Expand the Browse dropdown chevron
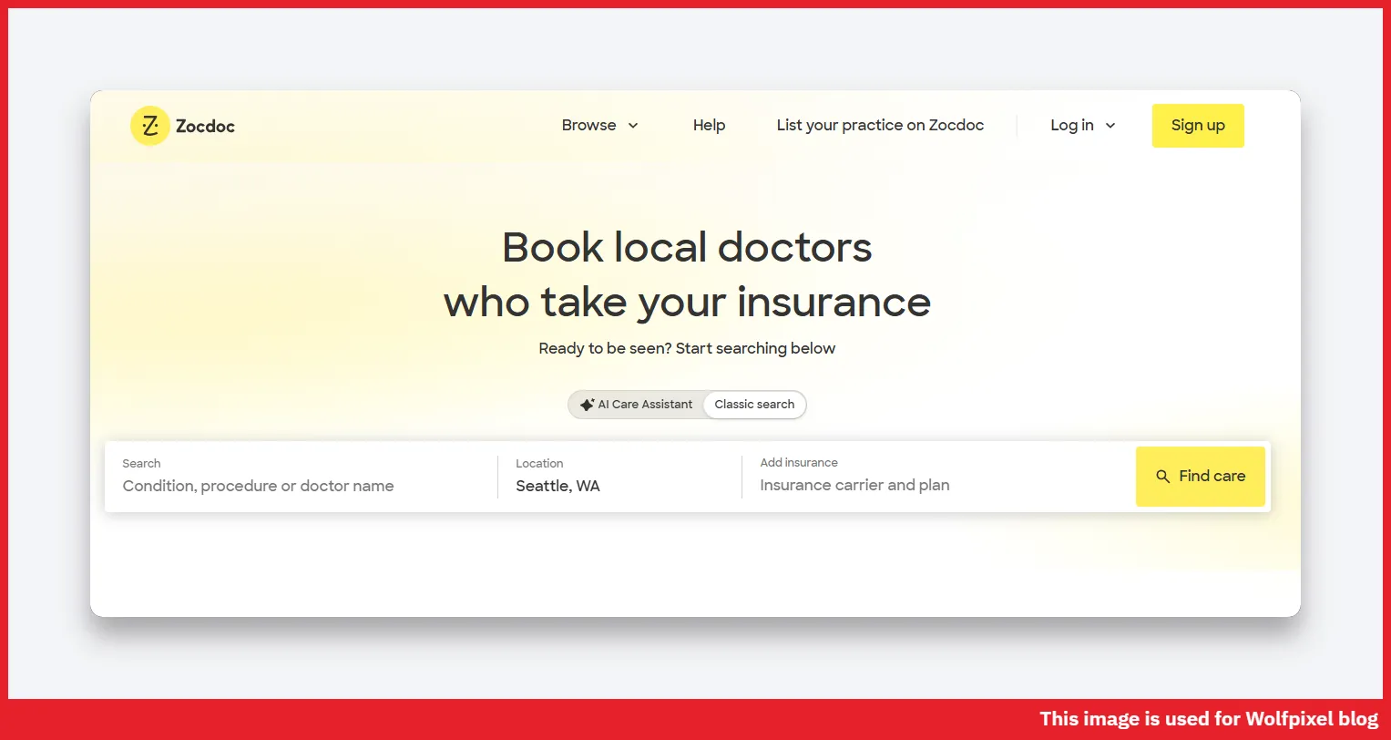This screenshot has width=1391, height=740. [633, 126]
